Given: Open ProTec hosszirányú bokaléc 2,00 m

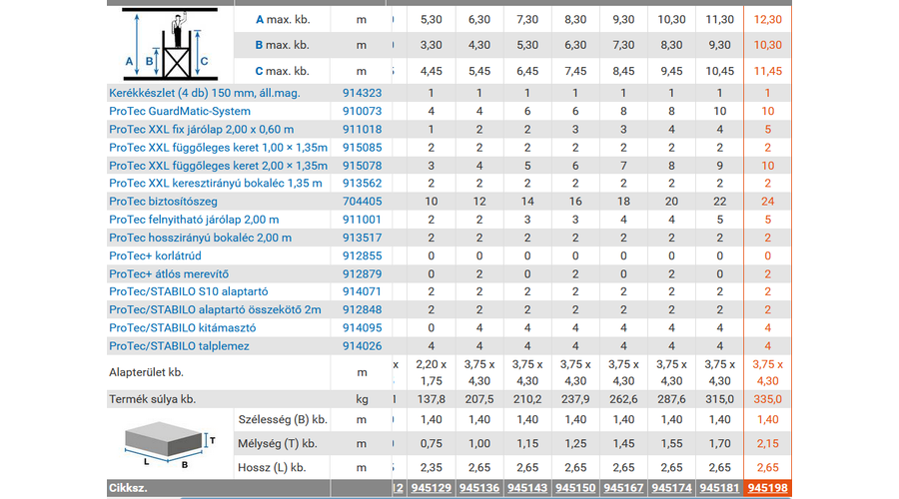Looking at the screenshot, I should (x=200, y=238).
